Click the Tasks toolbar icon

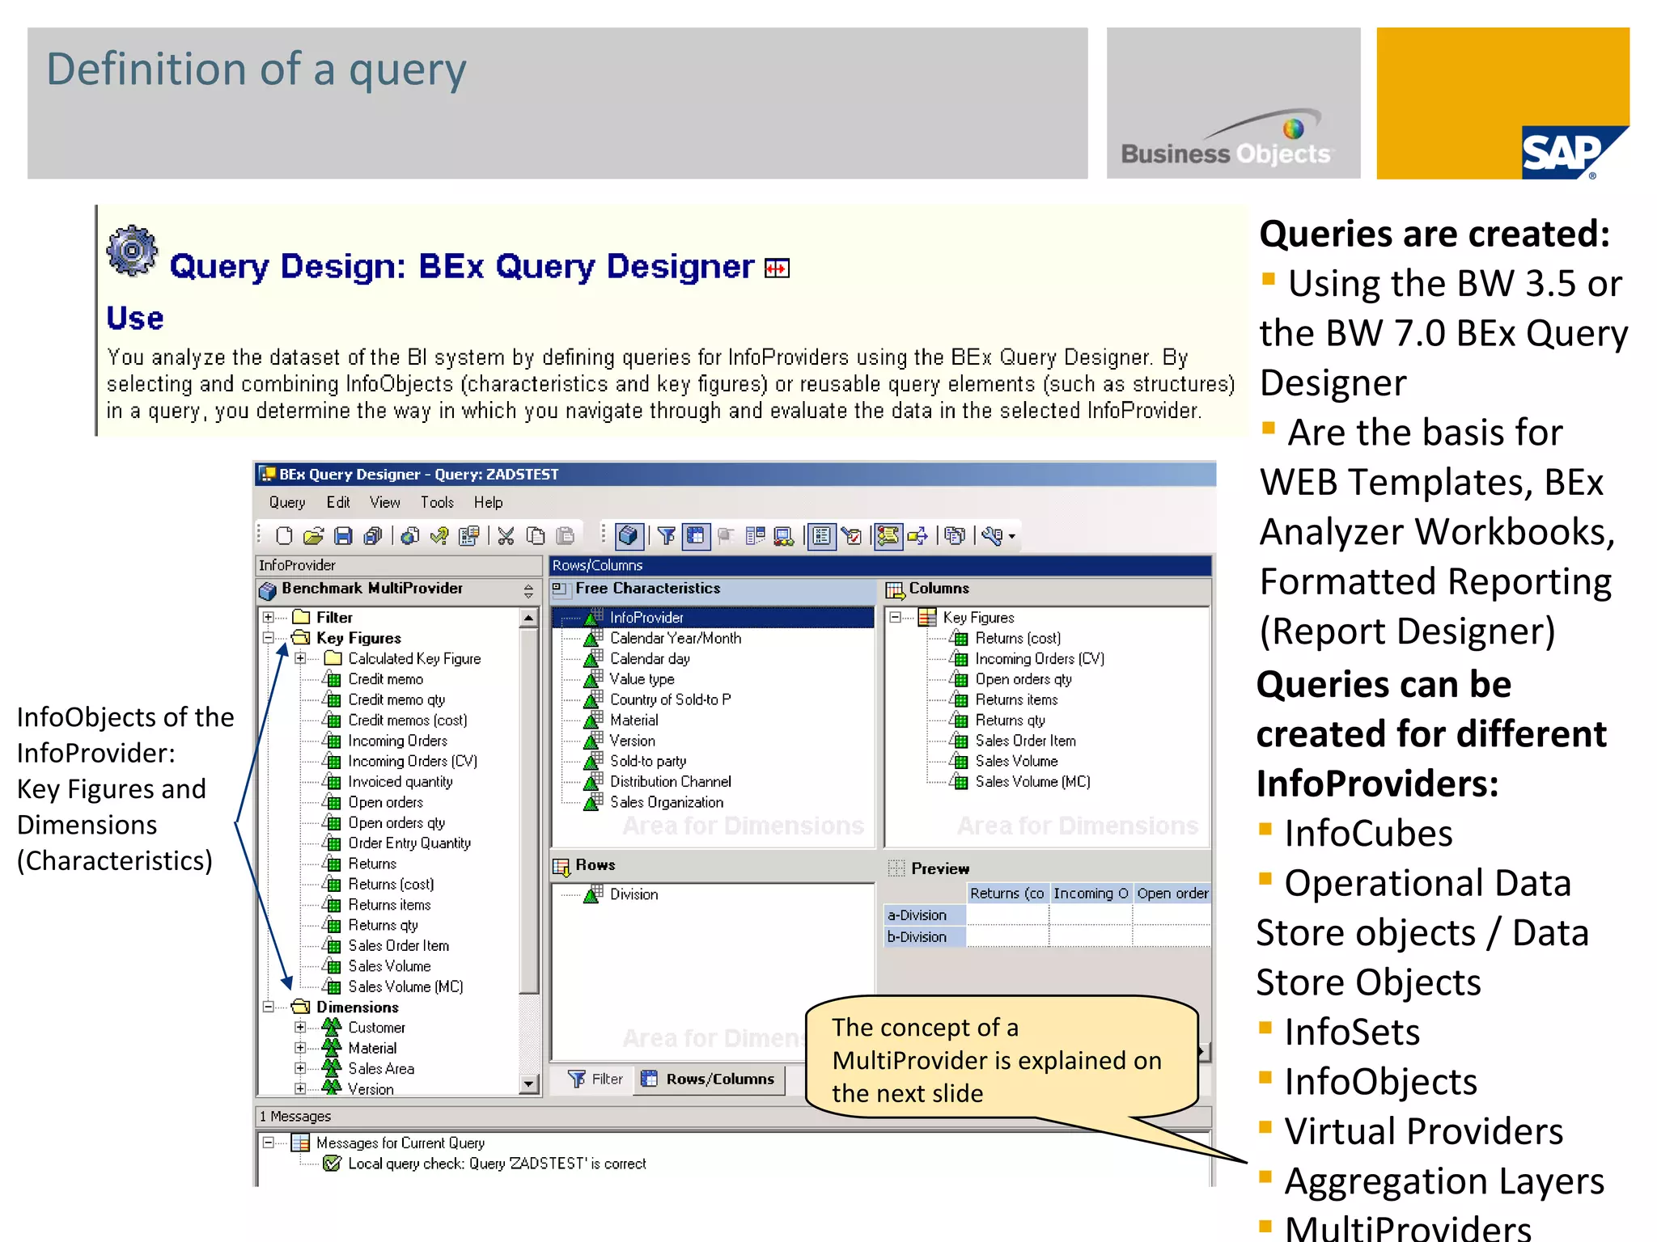851,535
